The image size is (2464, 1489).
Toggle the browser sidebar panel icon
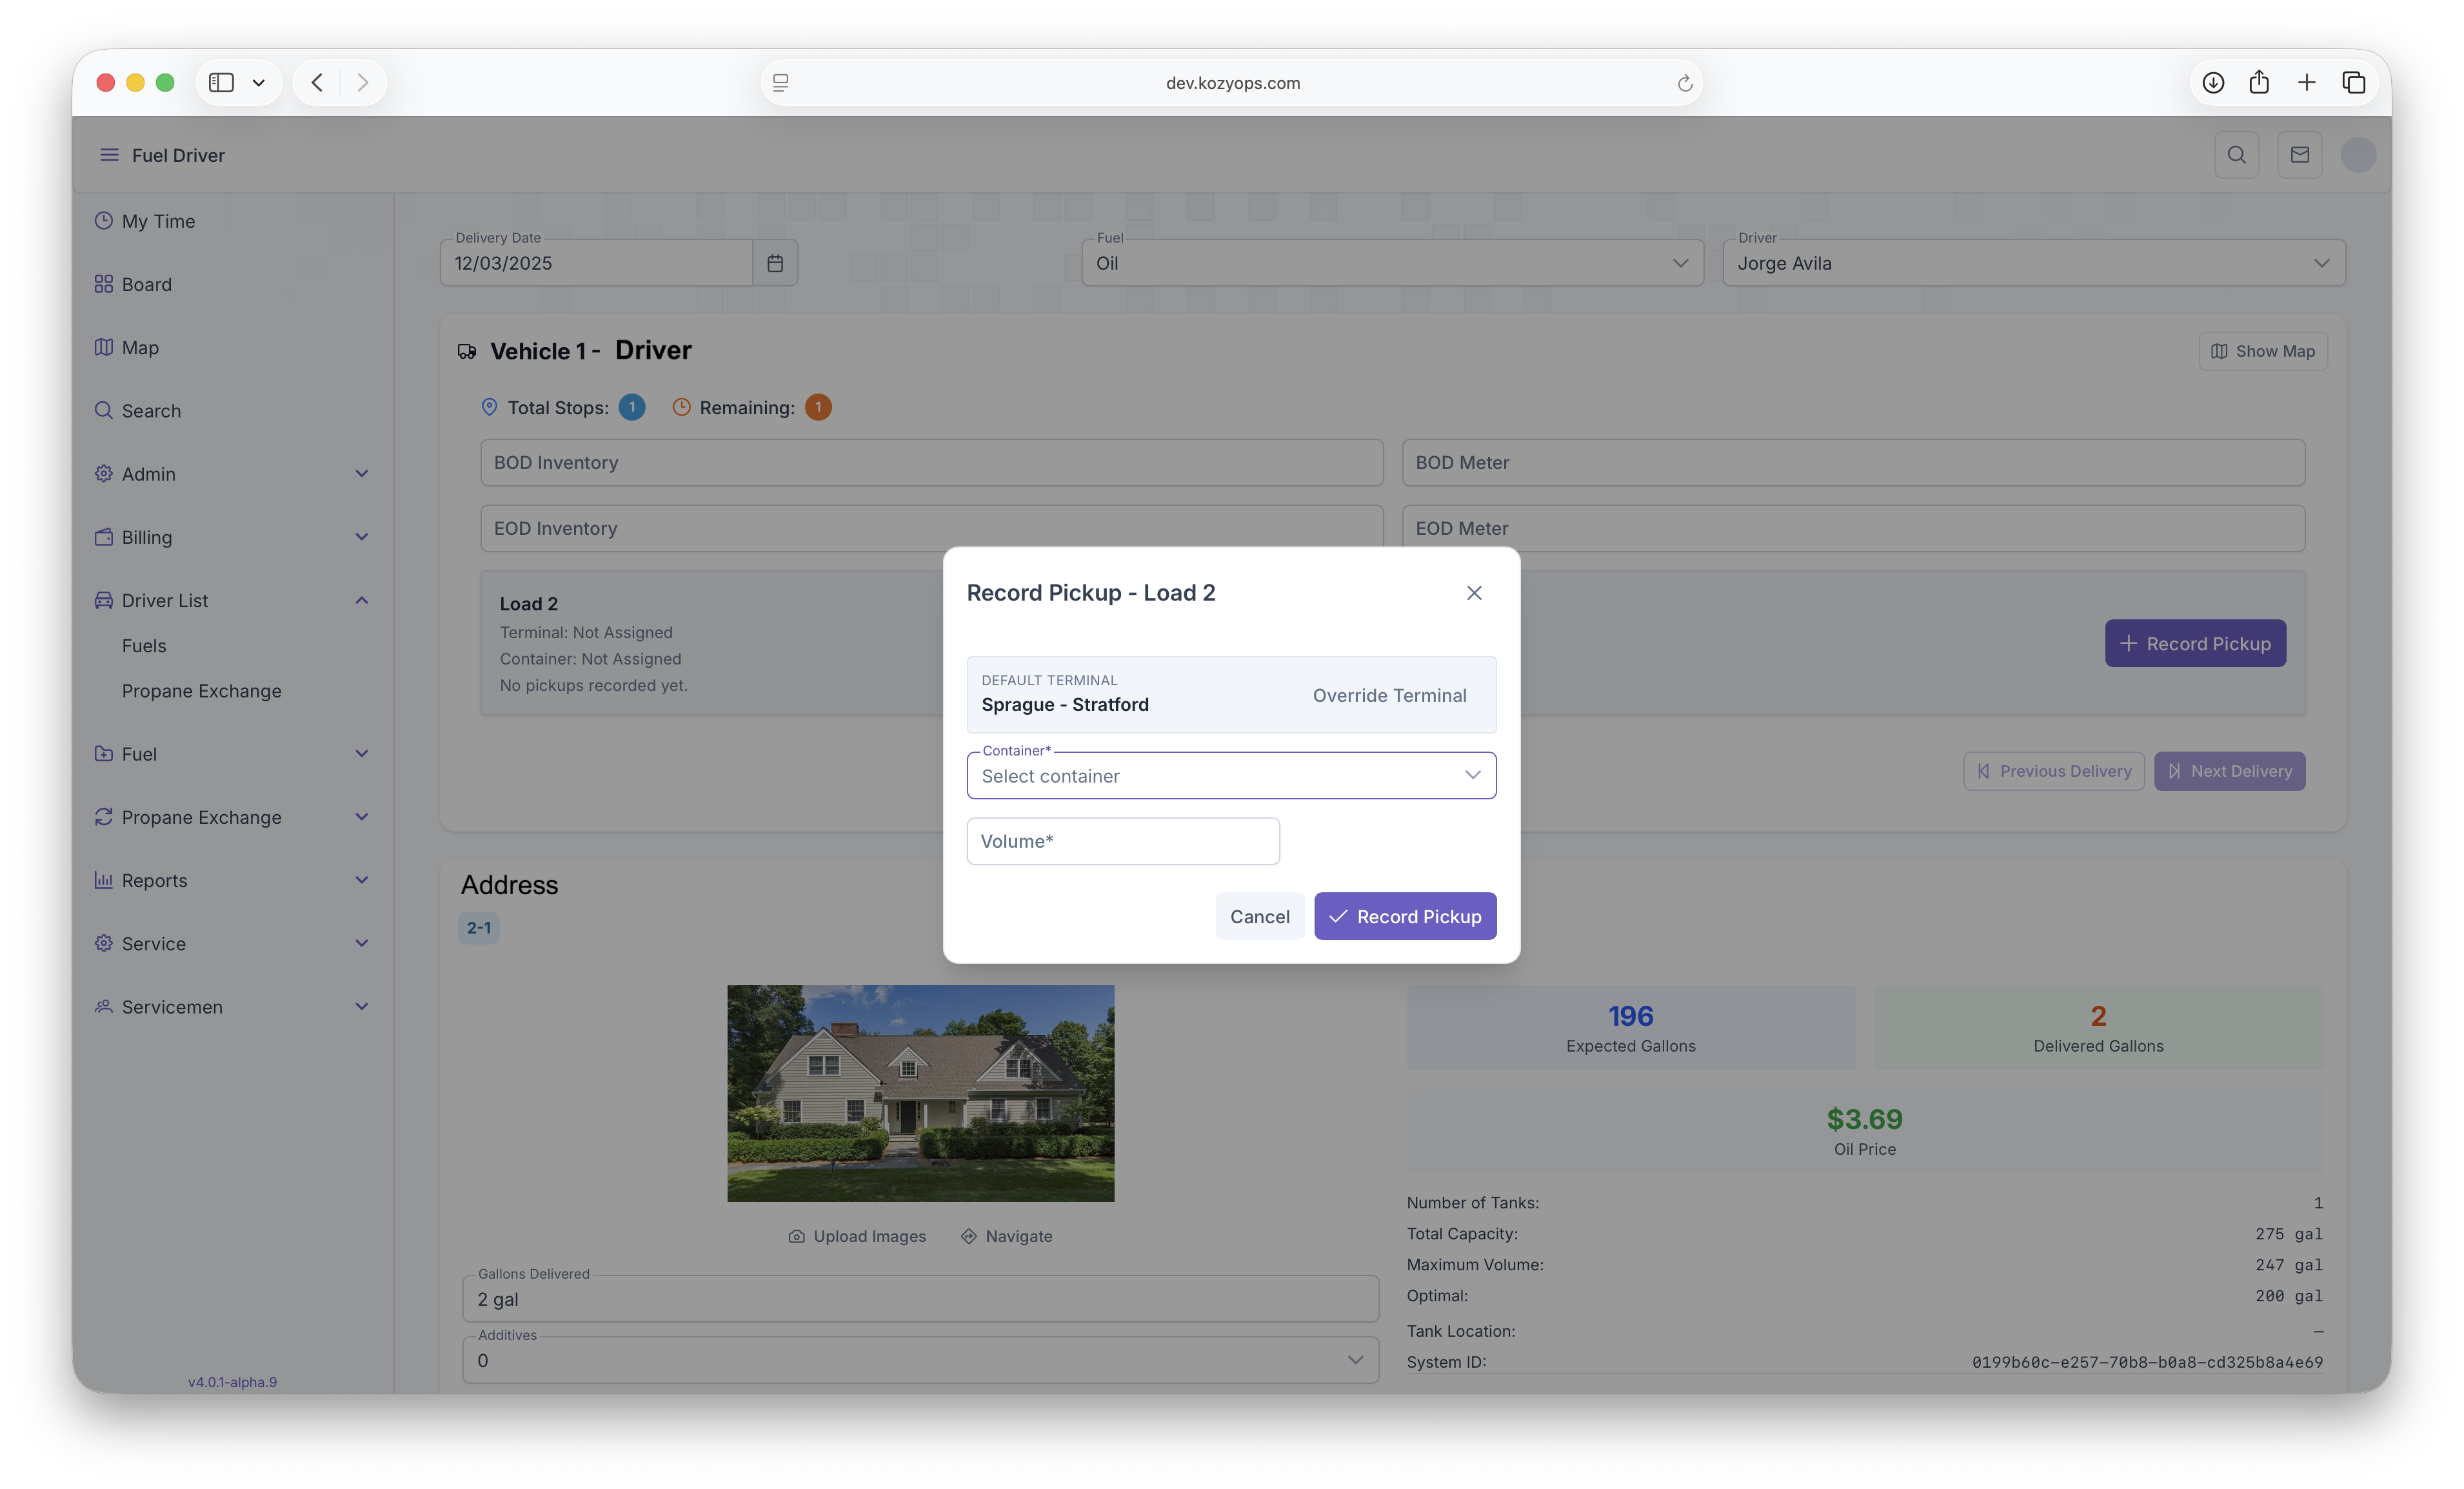point(221,83)
